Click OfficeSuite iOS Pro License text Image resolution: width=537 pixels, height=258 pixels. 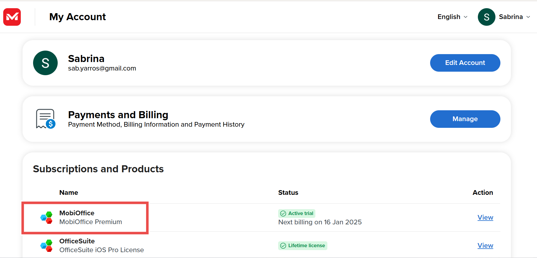tap(102, 250)
